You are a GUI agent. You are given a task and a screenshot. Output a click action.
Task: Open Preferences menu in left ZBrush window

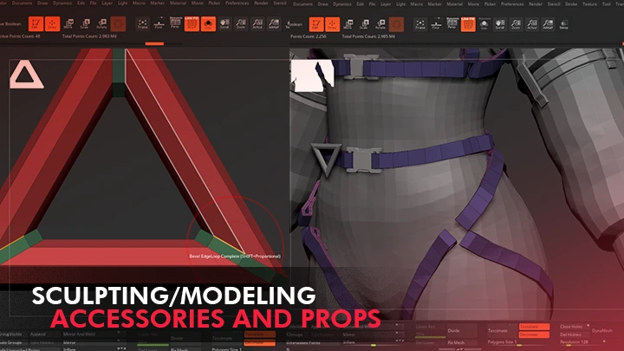pyautogui.click(x=237, y=3)
